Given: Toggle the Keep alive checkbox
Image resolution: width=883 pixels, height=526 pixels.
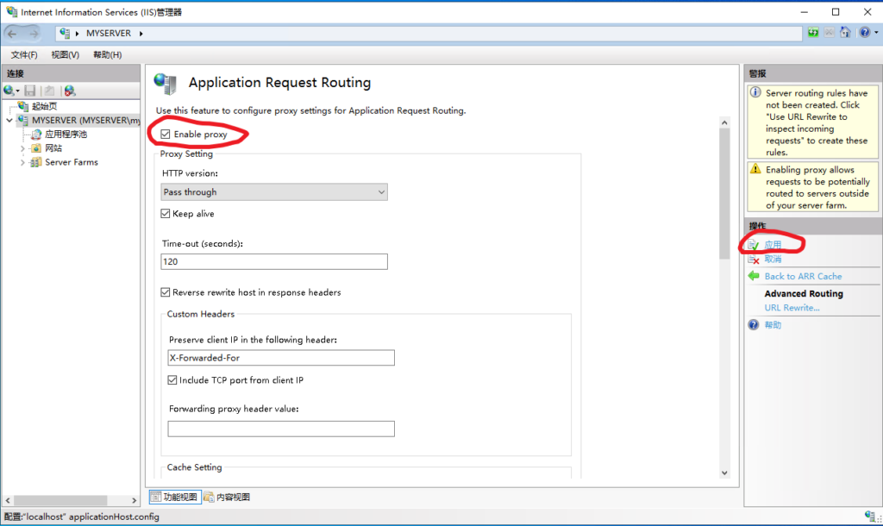Looking at the screenshot, I should pos(166,214).
